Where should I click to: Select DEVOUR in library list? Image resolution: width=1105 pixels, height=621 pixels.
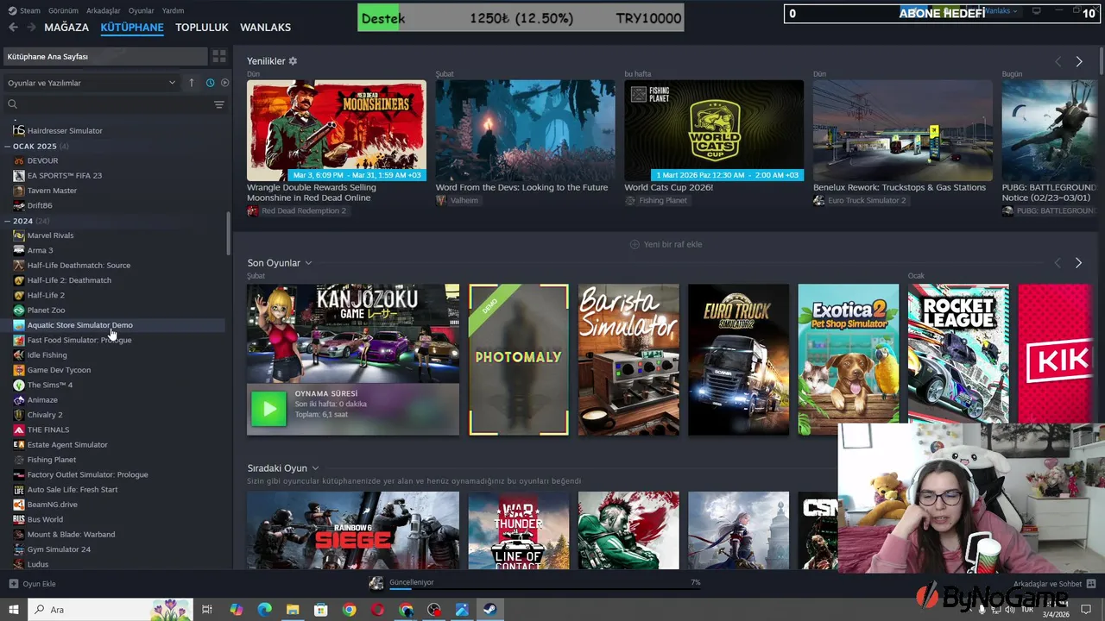[42, 160]
